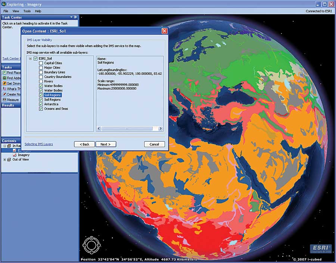Check the Boundary Lines checkbox
Screen dimensions: 336x263
[41, 72]
